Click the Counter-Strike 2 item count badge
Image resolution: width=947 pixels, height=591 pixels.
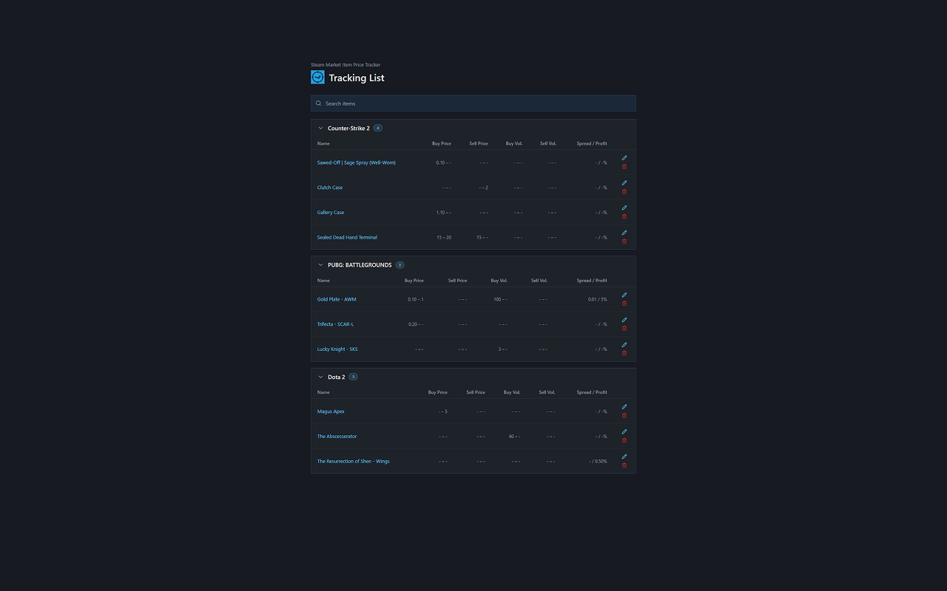378,128
